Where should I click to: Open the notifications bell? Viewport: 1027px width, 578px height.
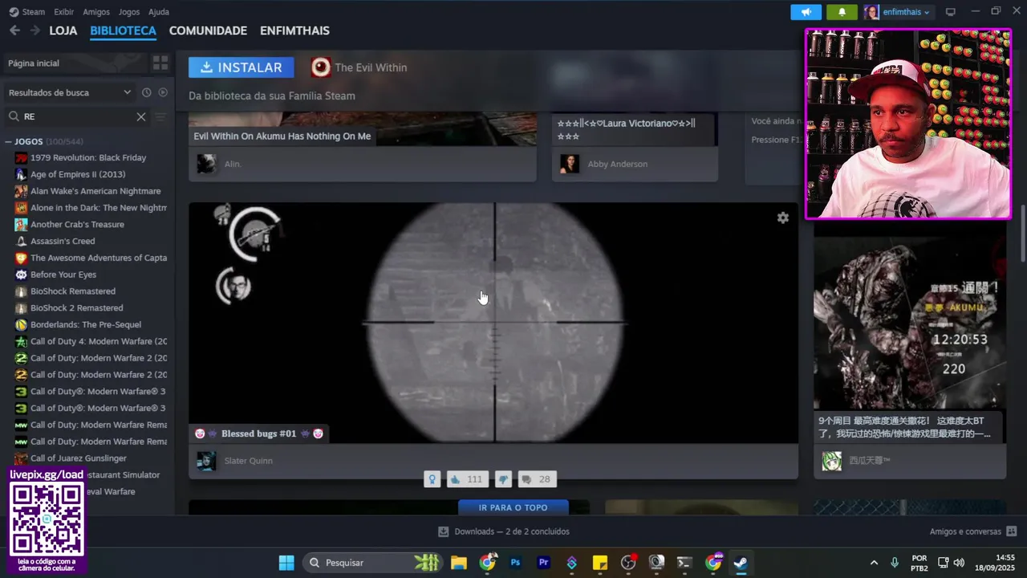click(x=842, y=12)
